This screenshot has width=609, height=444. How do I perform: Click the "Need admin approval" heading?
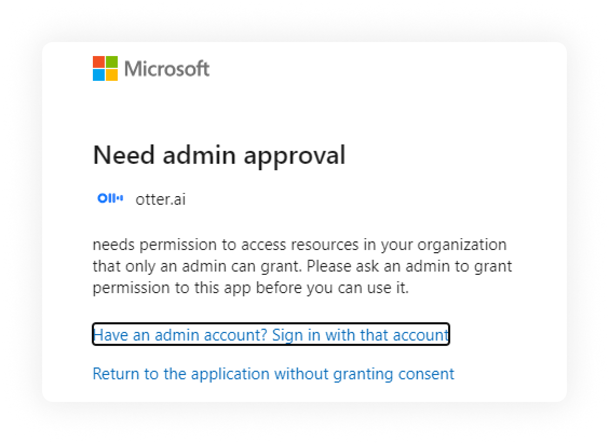(219, 155)
